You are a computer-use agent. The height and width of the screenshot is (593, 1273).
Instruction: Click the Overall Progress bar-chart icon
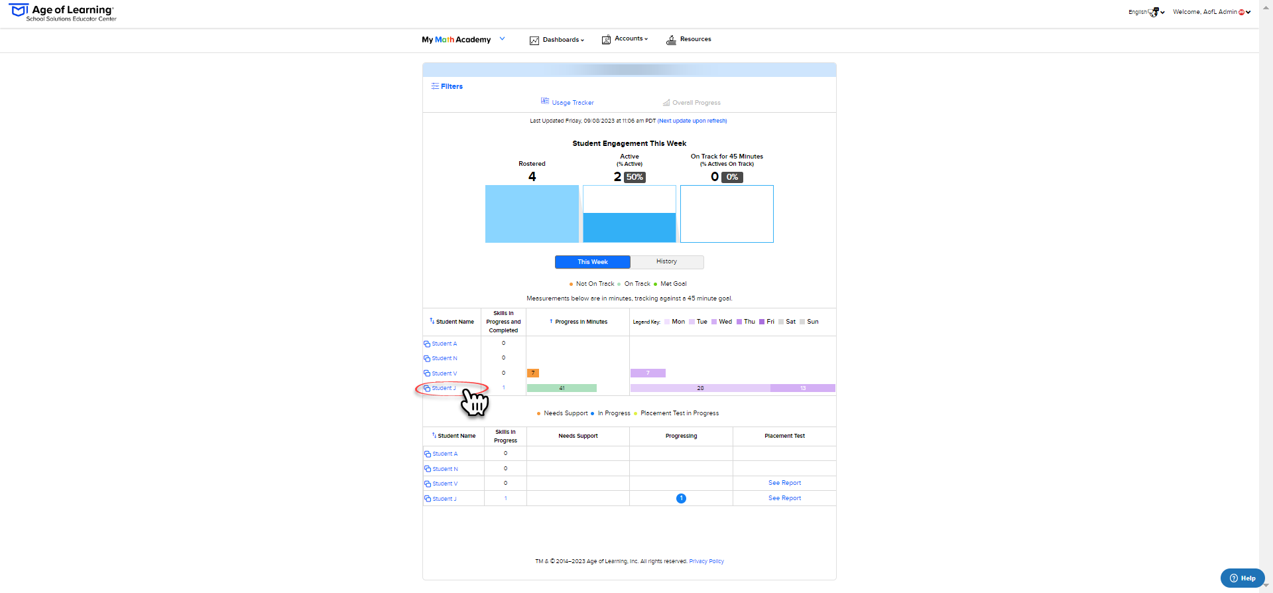point(666,103)
